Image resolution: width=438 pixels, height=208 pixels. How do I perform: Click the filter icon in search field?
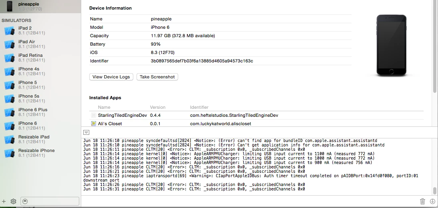pos(25,201)
